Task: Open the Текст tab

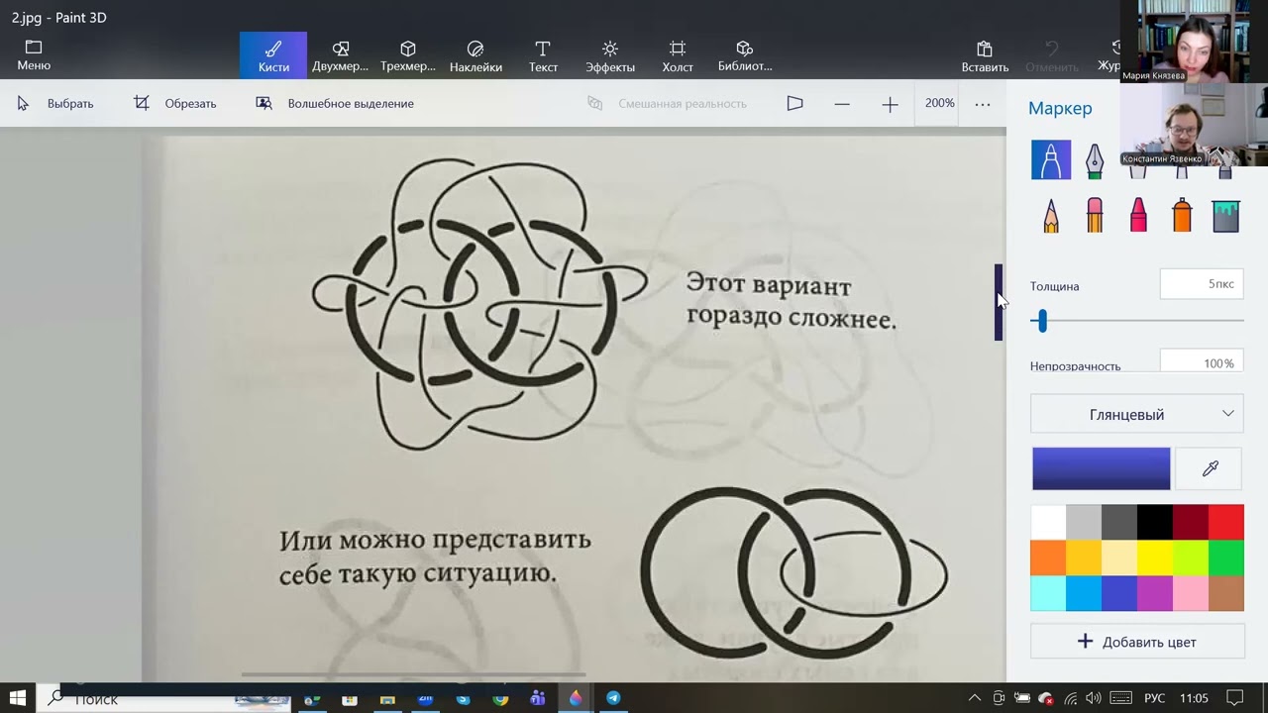Action: click(x=543, y=55)
